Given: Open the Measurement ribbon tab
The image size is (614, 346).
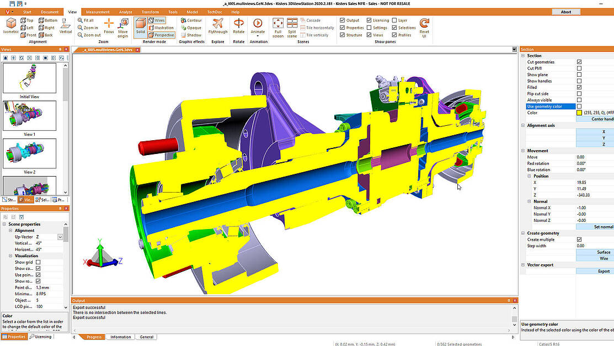Looking at the screenshot, I should 98,12.
